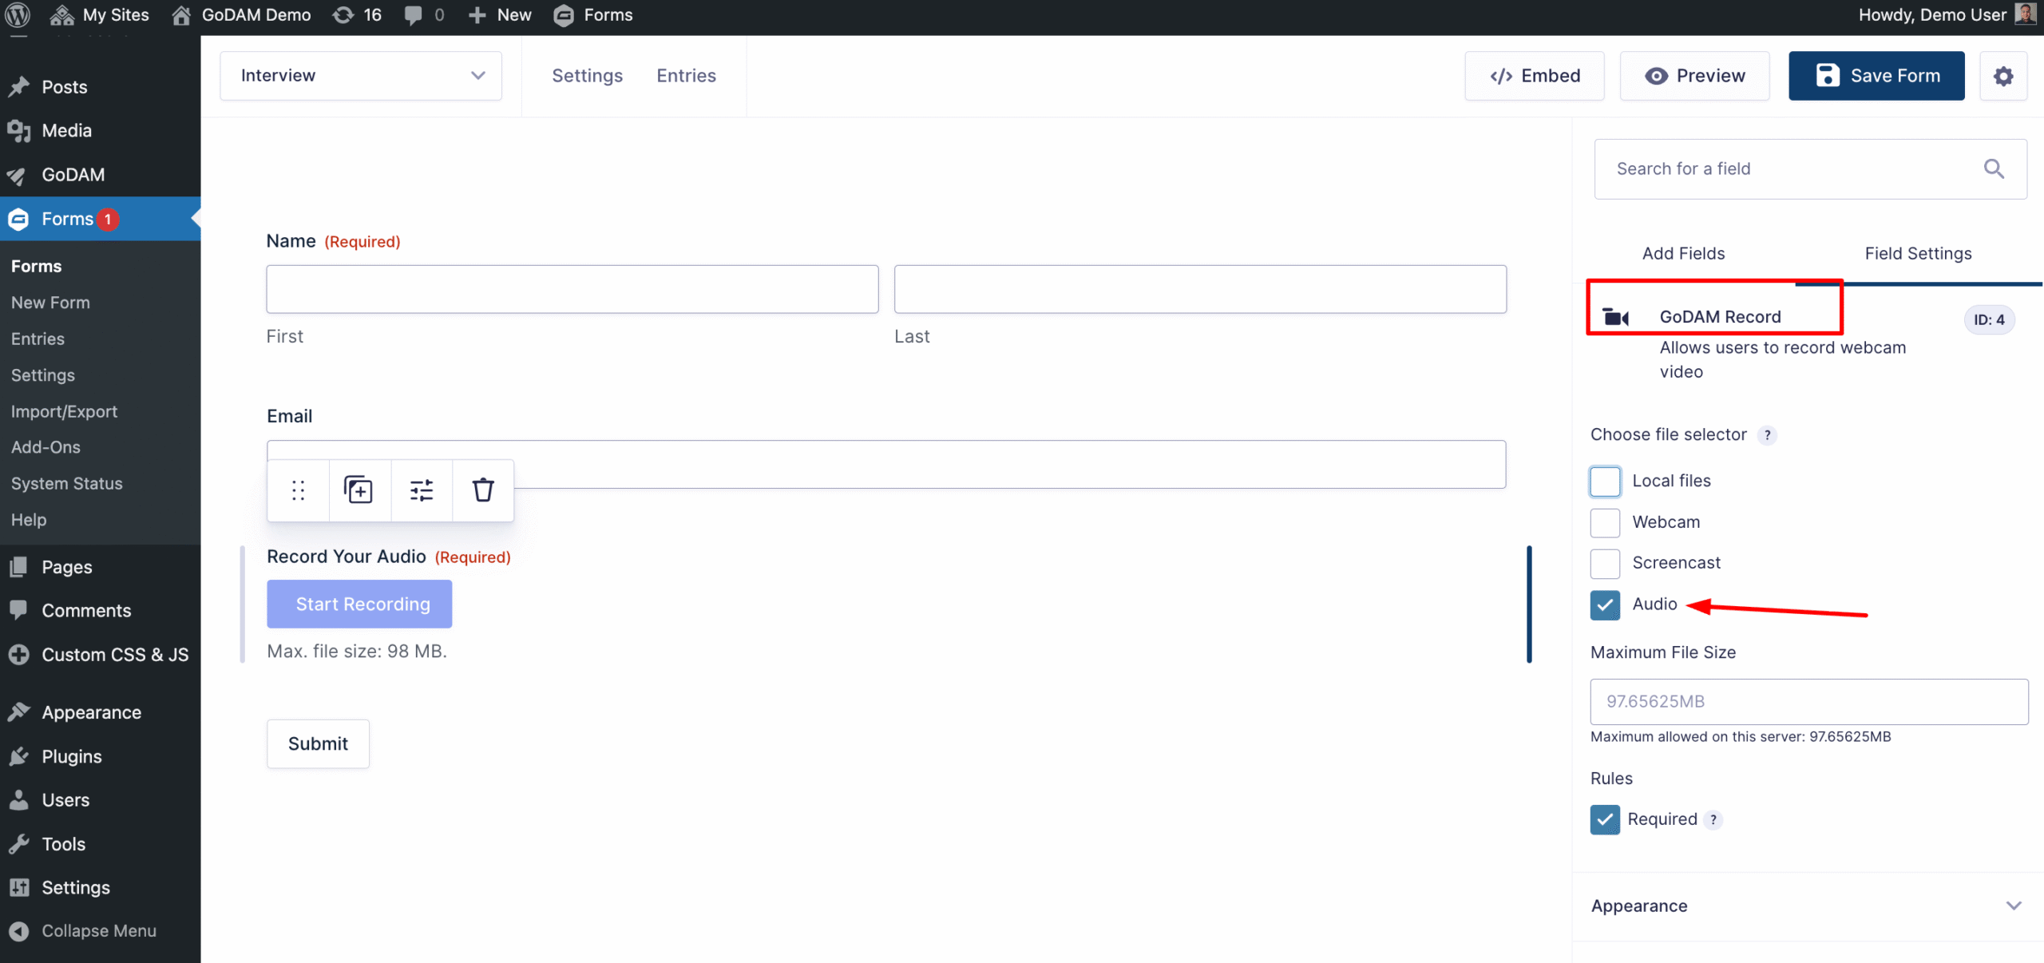This screenshot has width=2044, height=963.
Task: Disable the Audio file selector checkbox
Action: pos(1605,604)
